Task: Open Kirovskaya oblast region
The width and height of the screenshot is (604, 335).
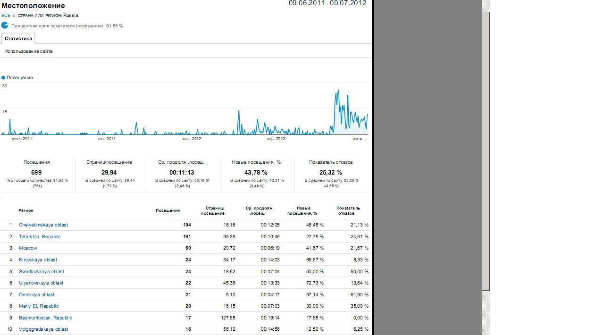Action: pyautogui.click(x=38, y=260)
